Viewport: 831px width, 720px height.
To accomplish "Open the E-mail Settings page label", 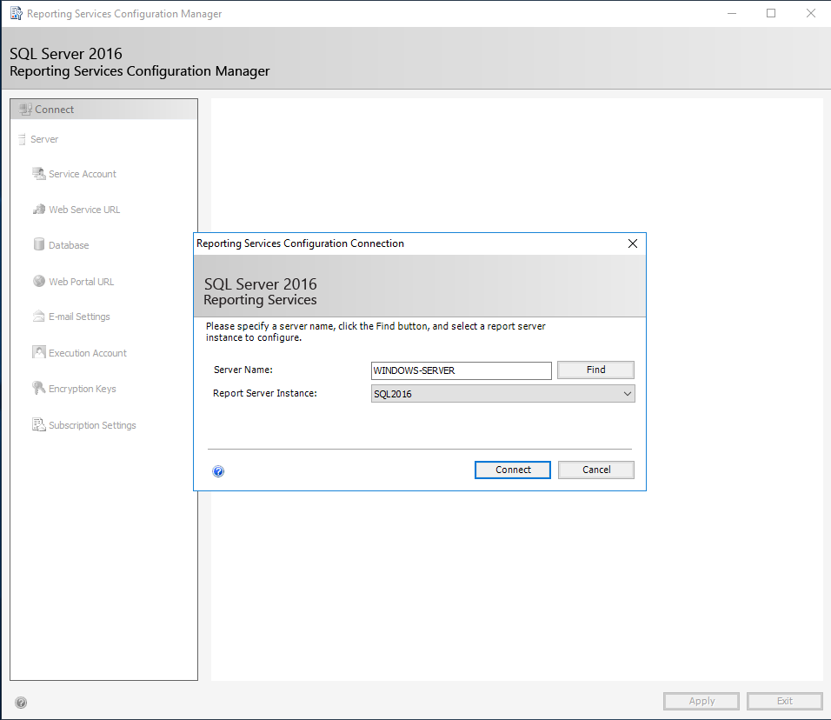I will pyautogui.click(x=79, y=317).
